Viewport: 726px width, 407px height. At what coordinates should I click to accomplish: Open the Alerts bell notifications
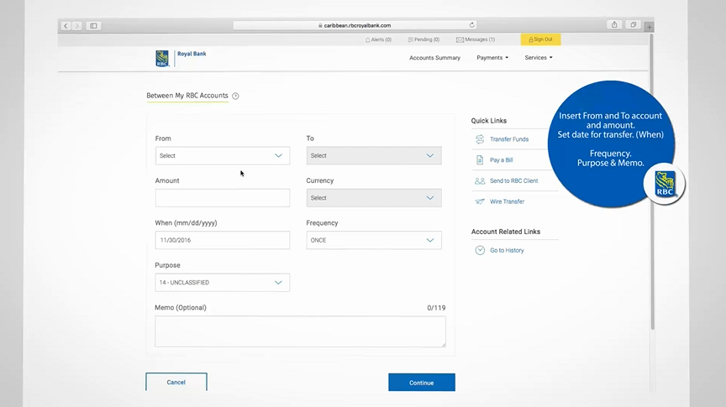click(378, 39)
